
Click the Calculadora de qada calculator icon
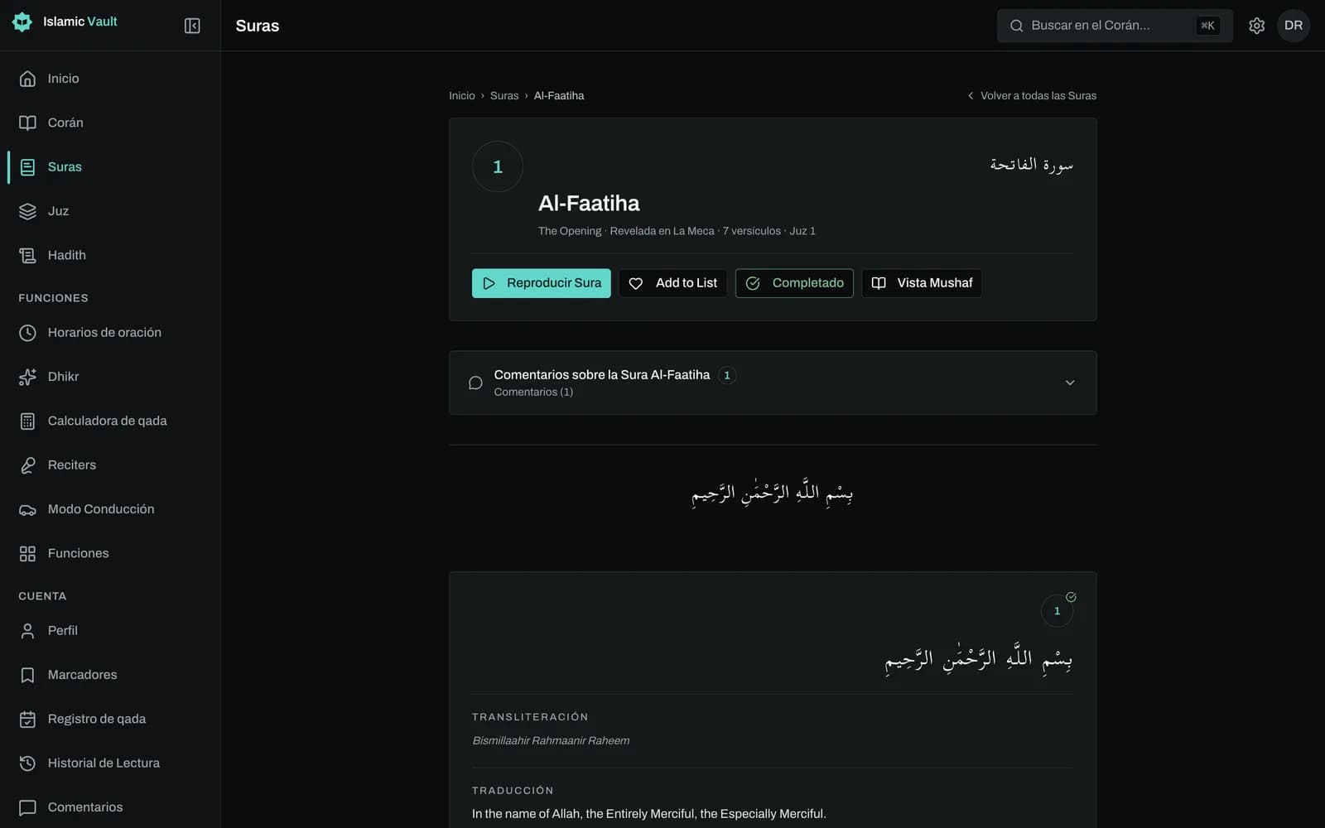[x=27, y=421]
